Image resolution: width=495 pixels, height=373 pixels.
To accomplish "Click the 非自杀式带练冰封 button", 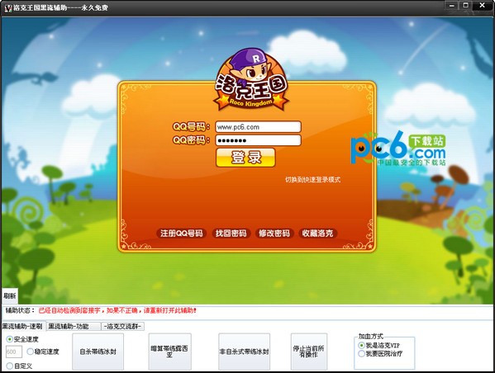I will (x=244, y=352).
